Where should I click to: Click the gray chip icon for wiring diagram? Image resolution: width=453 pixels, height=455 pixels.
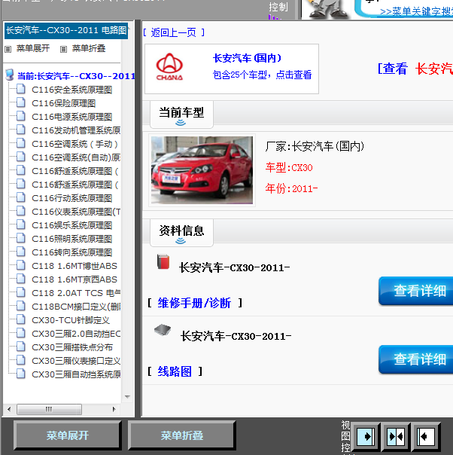pyautogui.click(x=163, y=330)
